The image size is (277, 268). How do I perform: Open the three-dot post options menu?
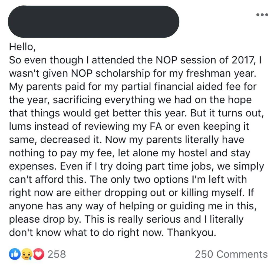click(x=262, y=15)
